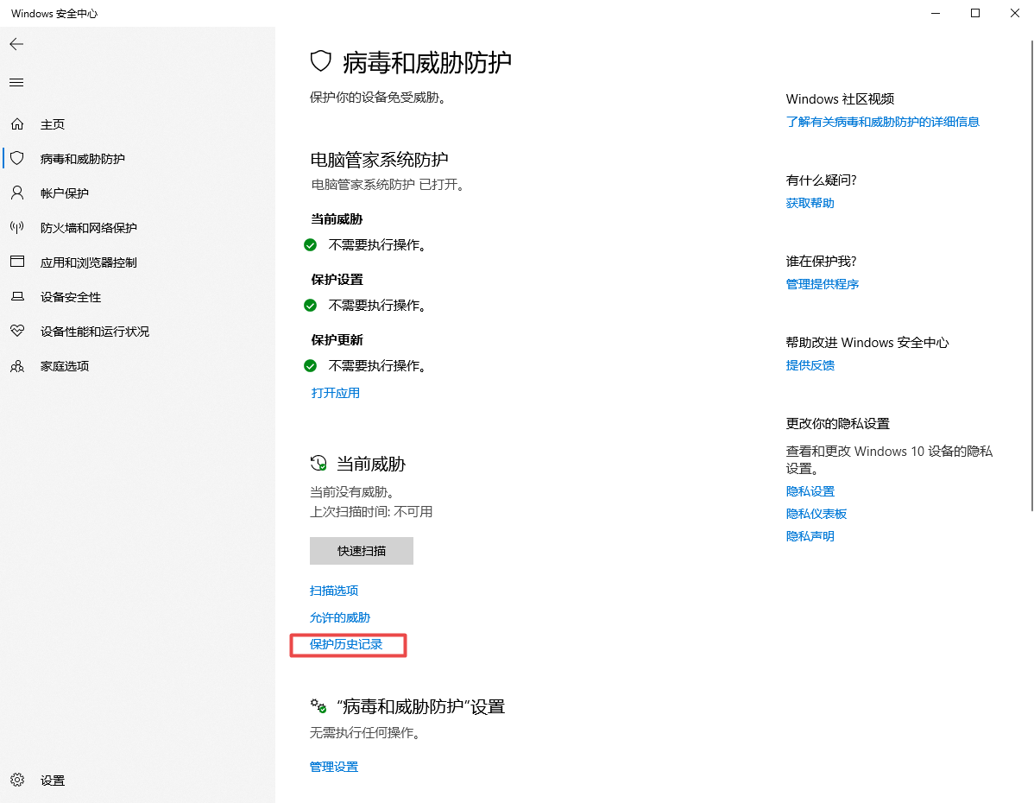Click 打开应用 under 保护更新
Image resolution: width=1034 pixels, height=803 pixels.
(335, 393)
